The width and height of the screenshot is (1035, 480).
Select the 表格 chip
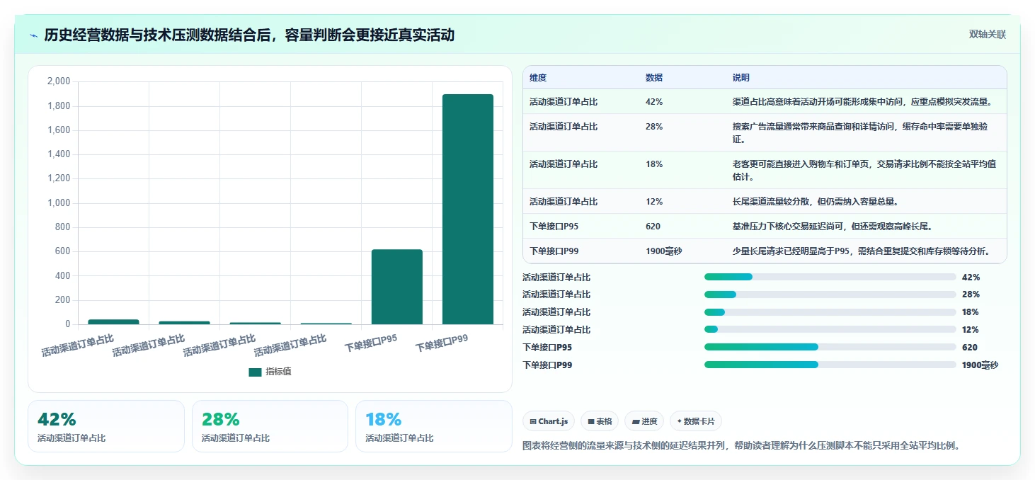600,421
